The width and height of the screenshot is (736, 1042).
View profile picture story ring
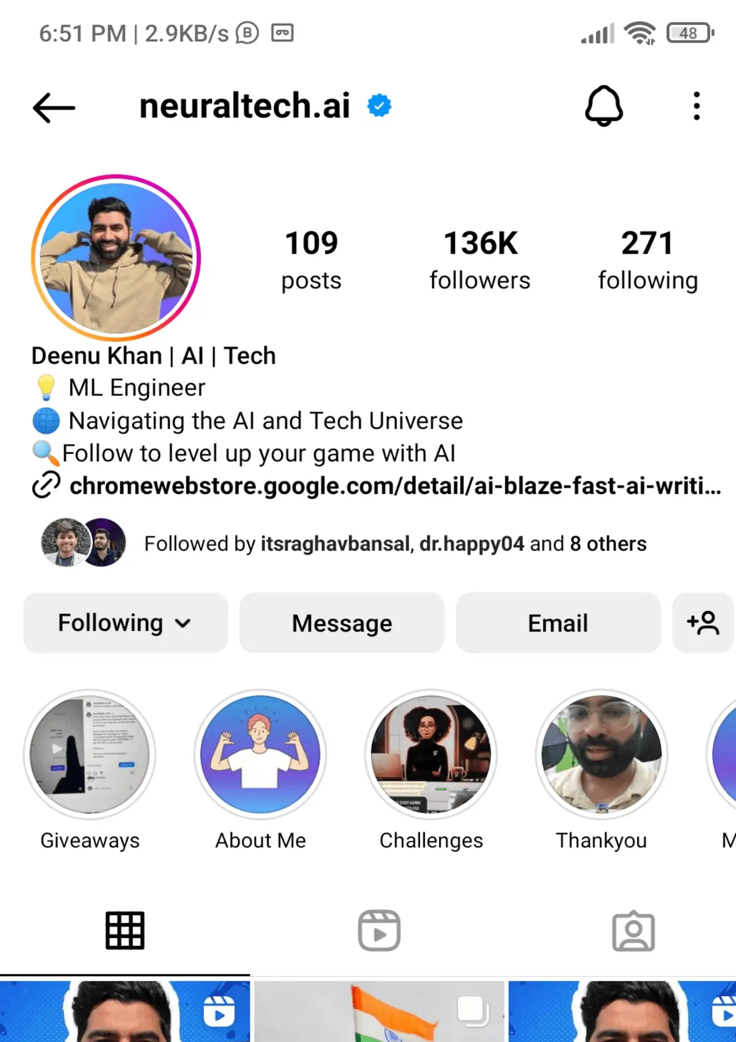pos(116,258)
